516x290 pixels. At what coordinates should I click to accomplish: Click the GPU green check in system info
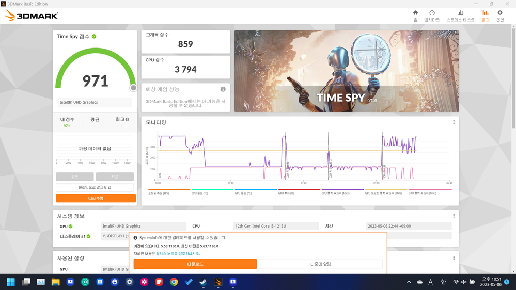71,227
